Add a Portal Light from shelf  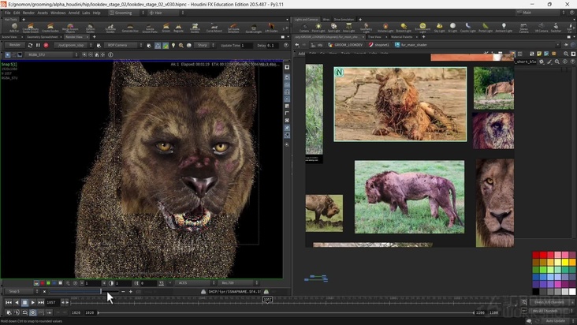click(x=486, y=28)
